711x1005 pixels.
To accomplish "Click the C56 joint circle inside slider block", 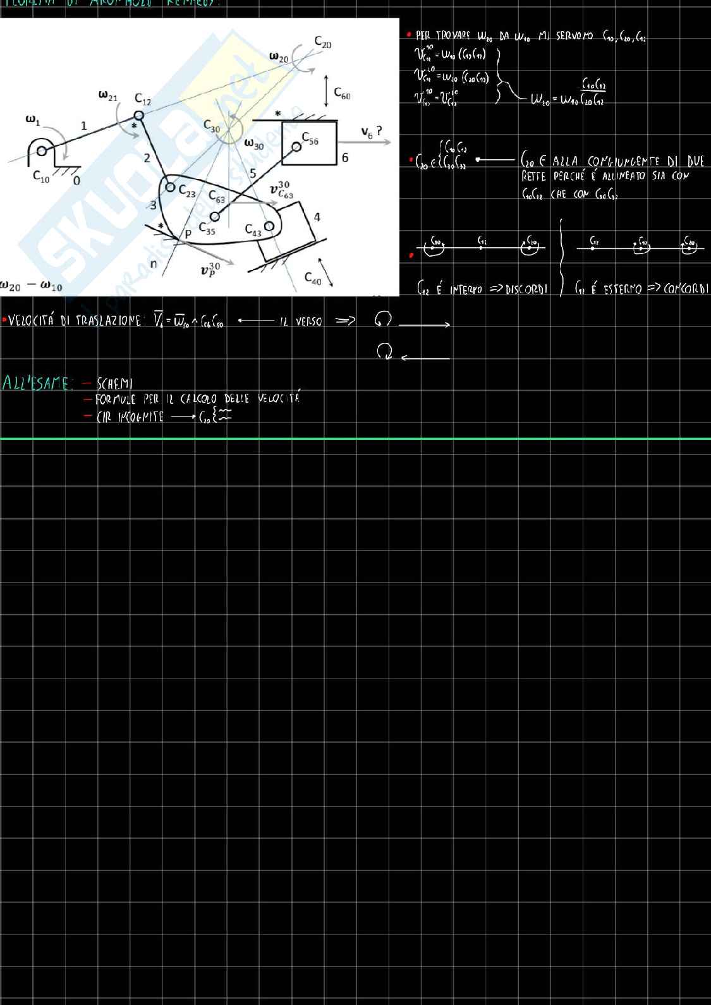I will click(296, 147).
